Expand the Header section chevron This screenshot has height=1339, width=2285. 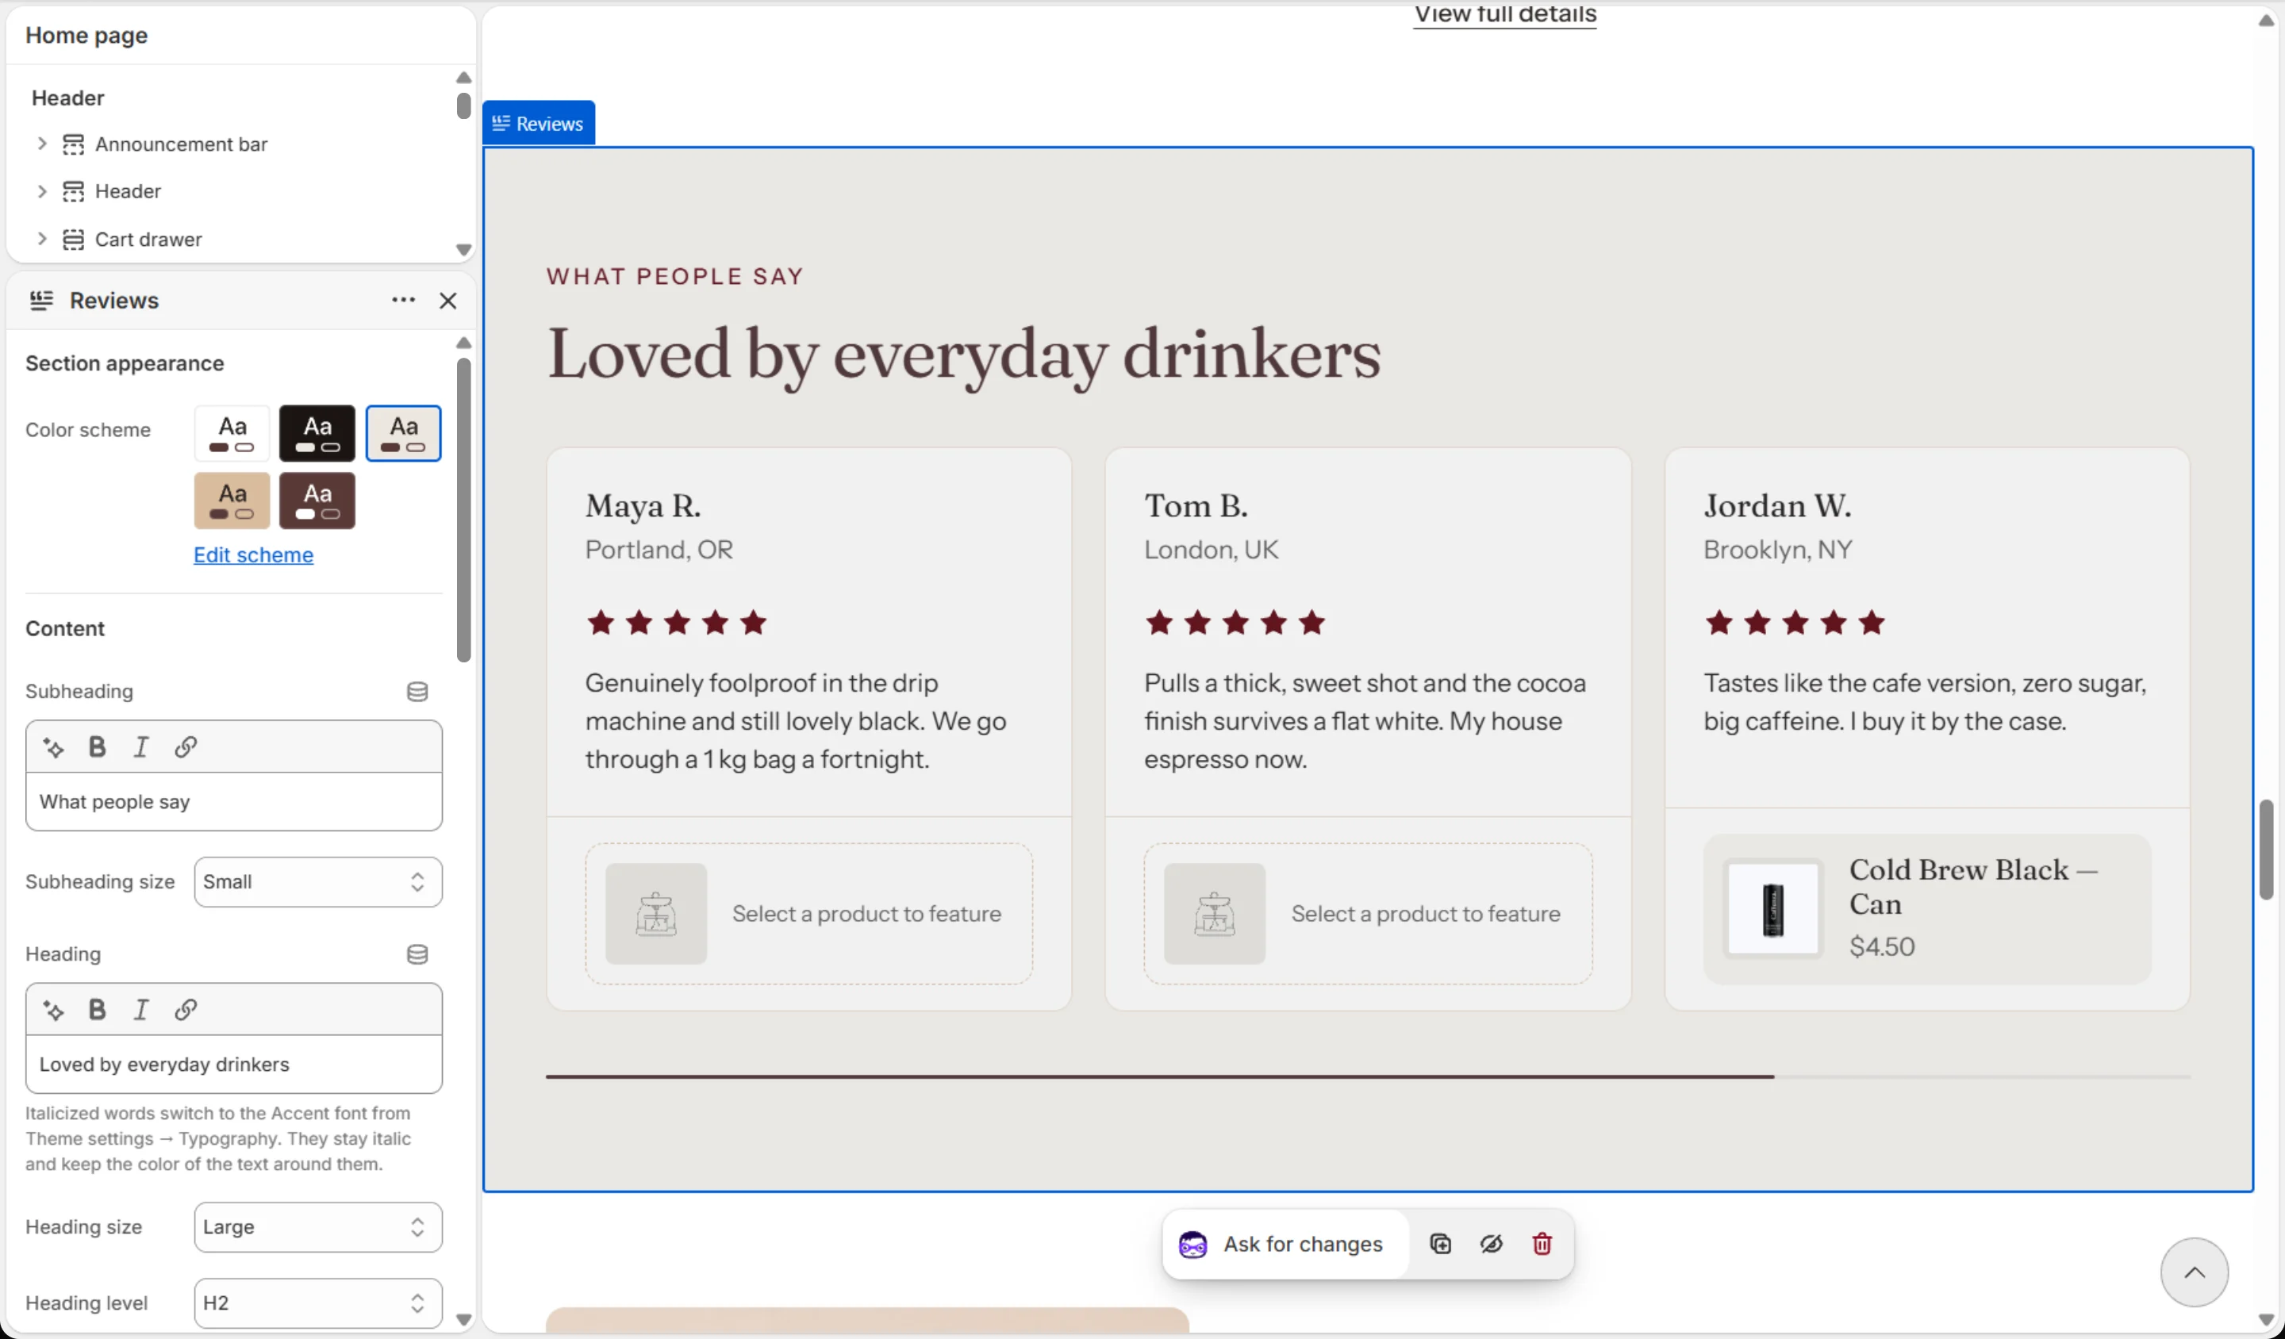[x=42, y=191]
